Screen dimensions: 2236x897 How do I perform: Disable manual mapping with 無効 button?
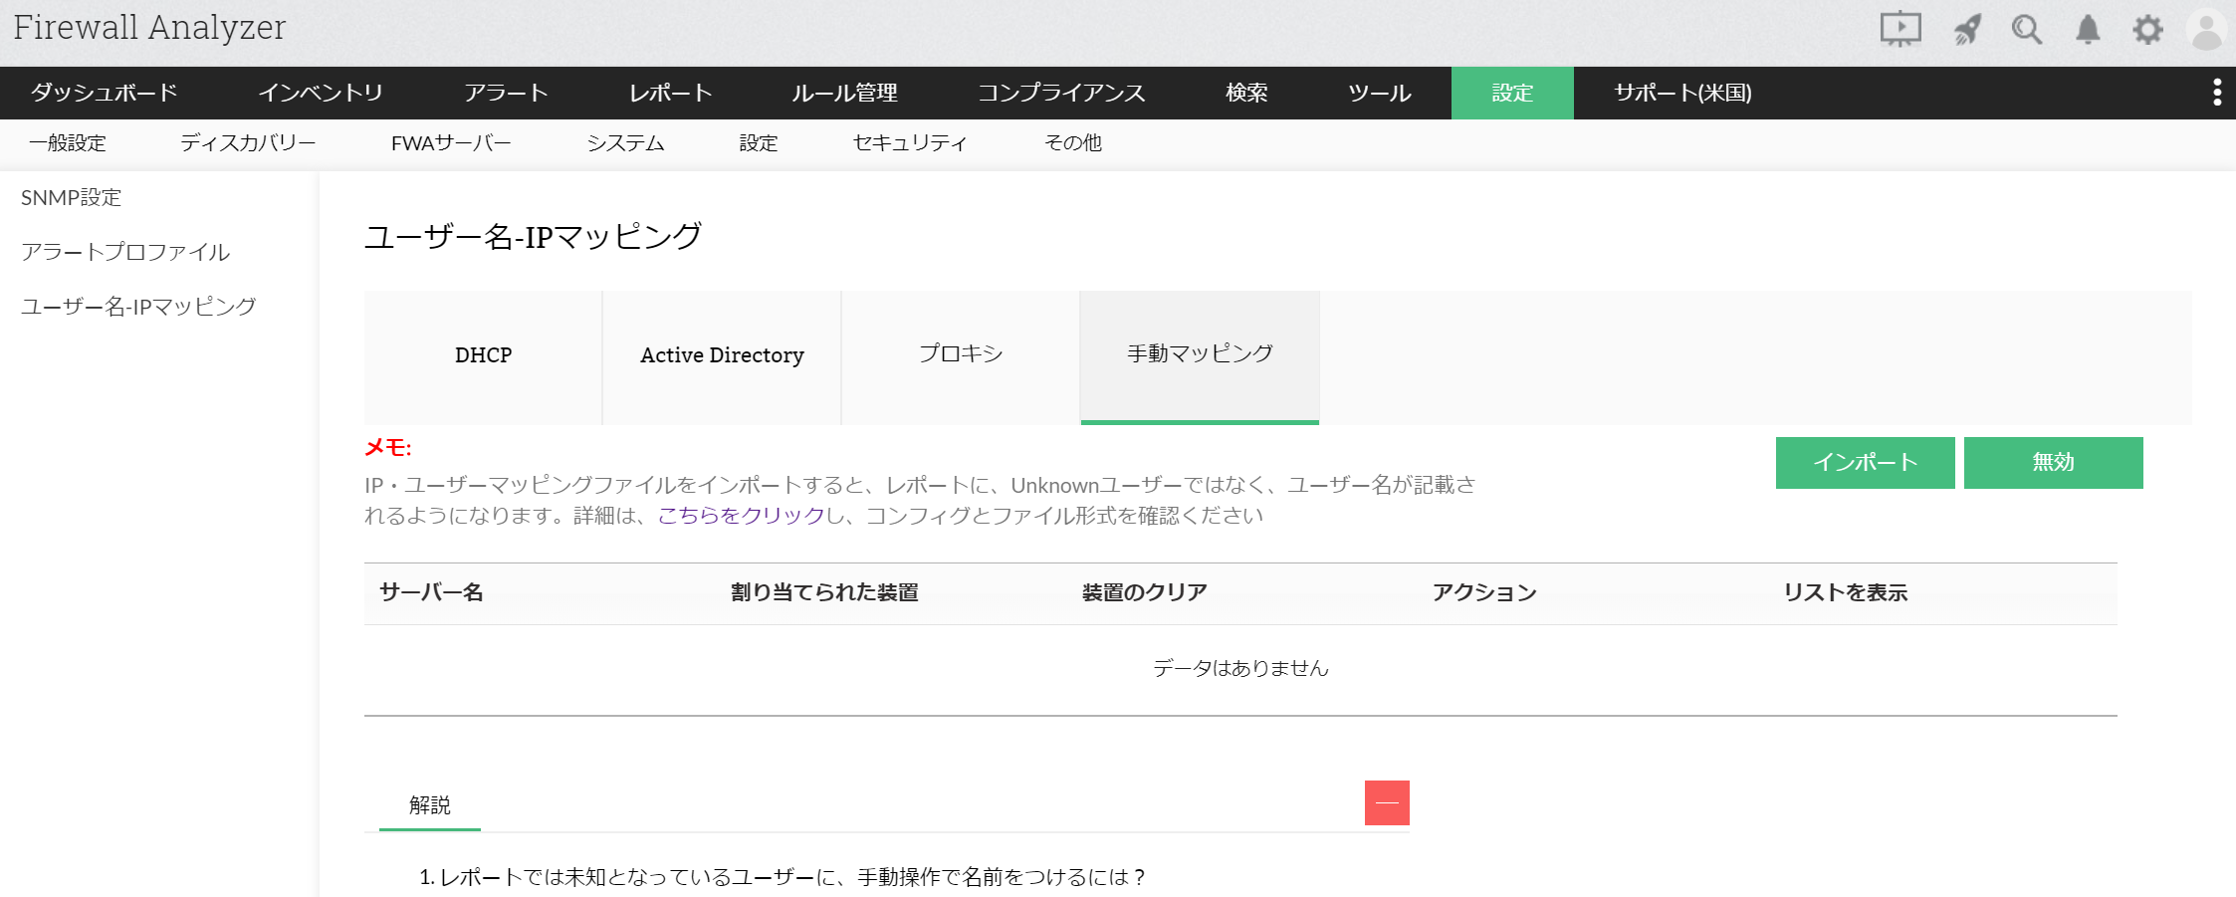(2053, 463)
